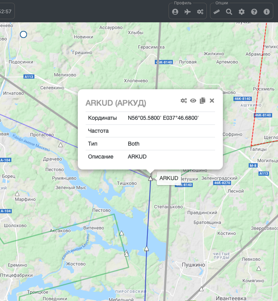278x301 pixels.
Task: Open the pilot profile user icon
Action: click(175, 12)
